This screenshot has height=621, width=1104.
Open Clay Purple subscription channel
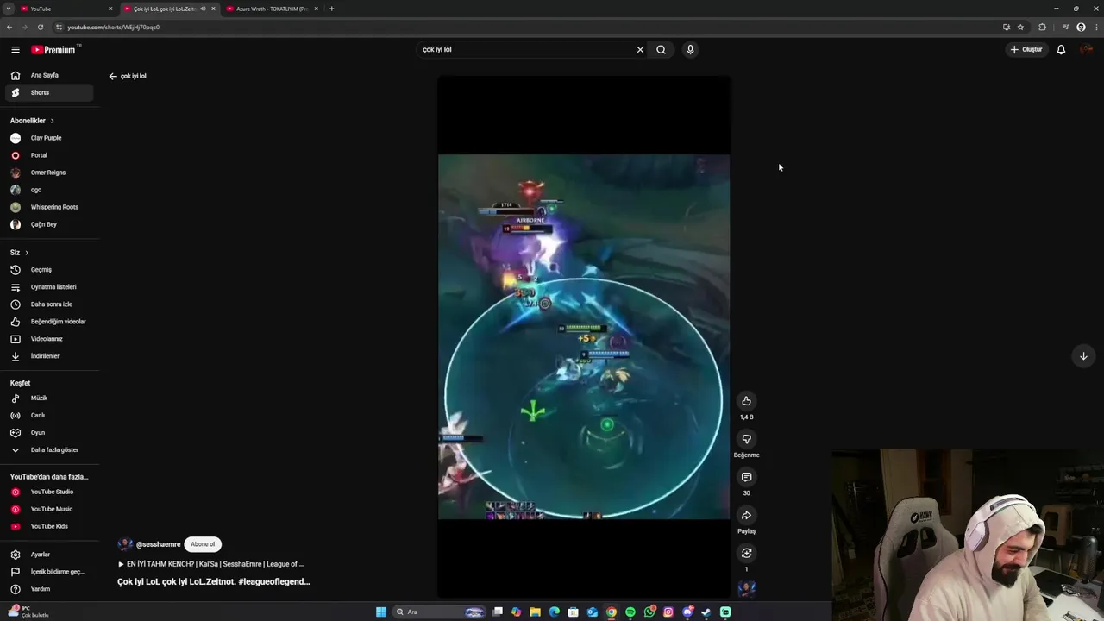[x=49, y=138]
